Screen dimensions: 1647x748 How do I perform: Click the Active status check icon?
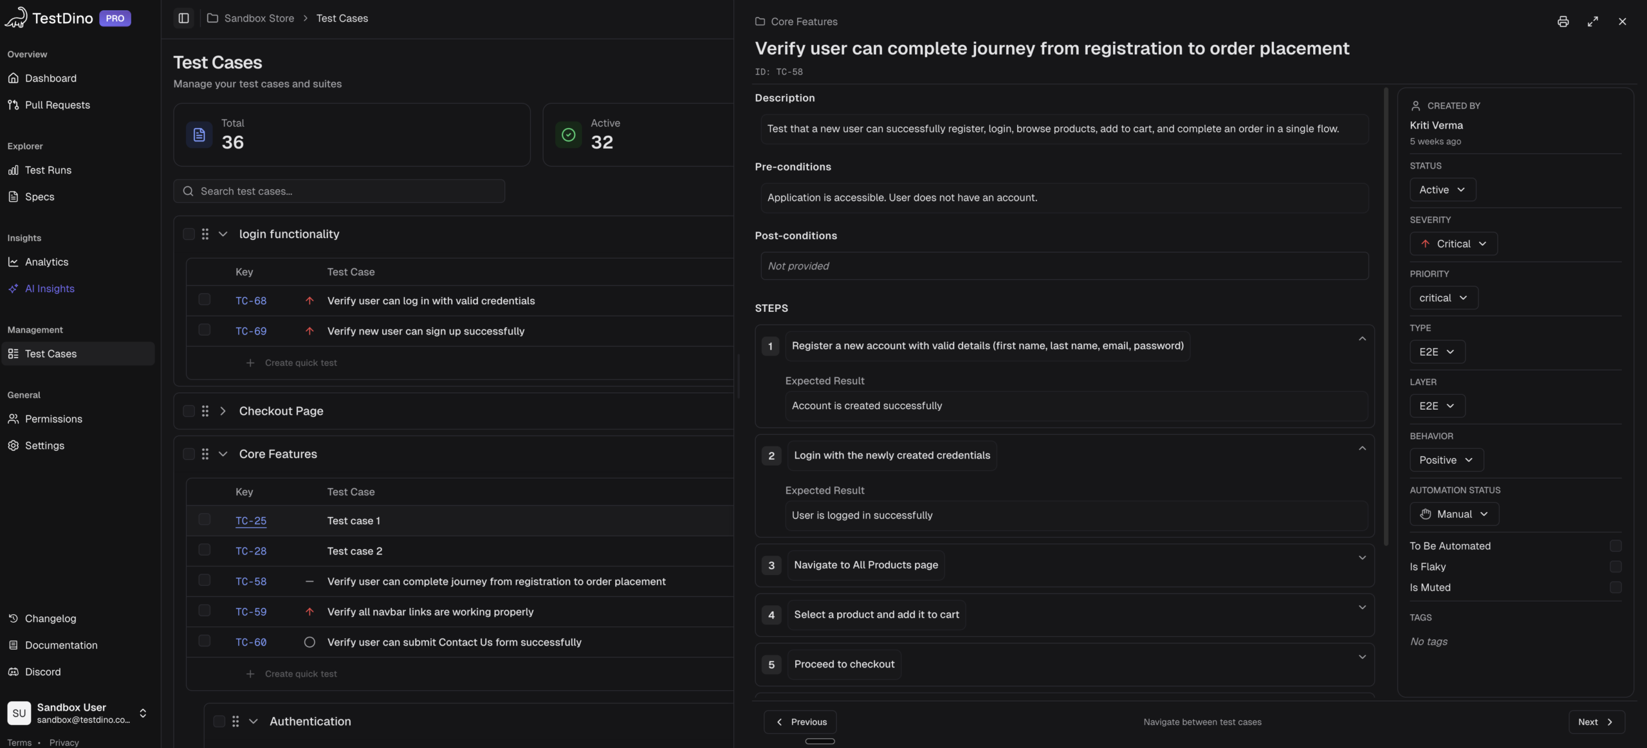click(569, 134)
